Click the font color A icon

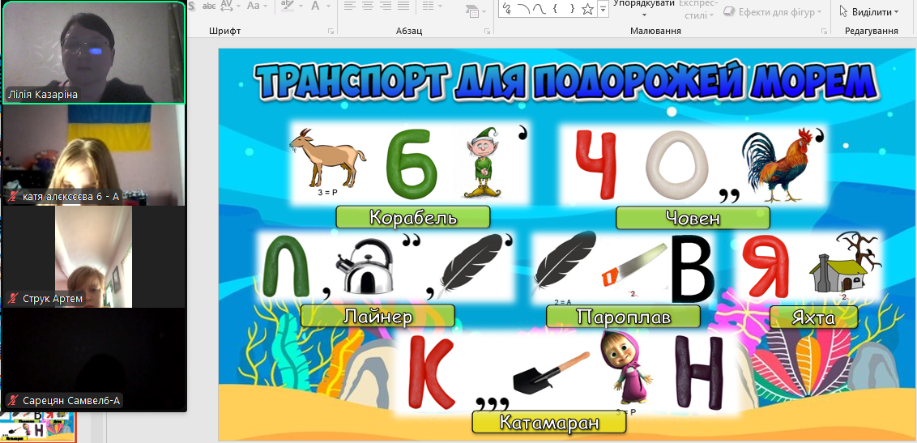(x=315, y=6)
